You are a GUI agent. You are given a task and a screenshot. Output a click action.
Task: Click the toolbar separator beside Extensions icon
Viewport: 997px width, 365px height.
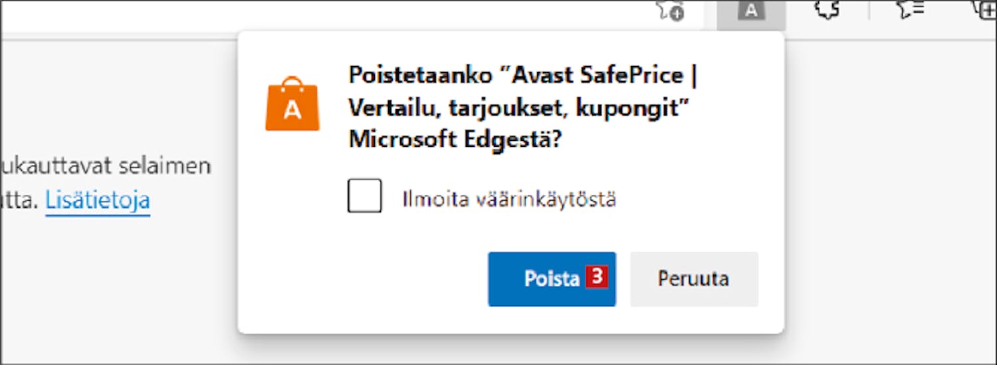pyautogui.click(x=869, y=10)
